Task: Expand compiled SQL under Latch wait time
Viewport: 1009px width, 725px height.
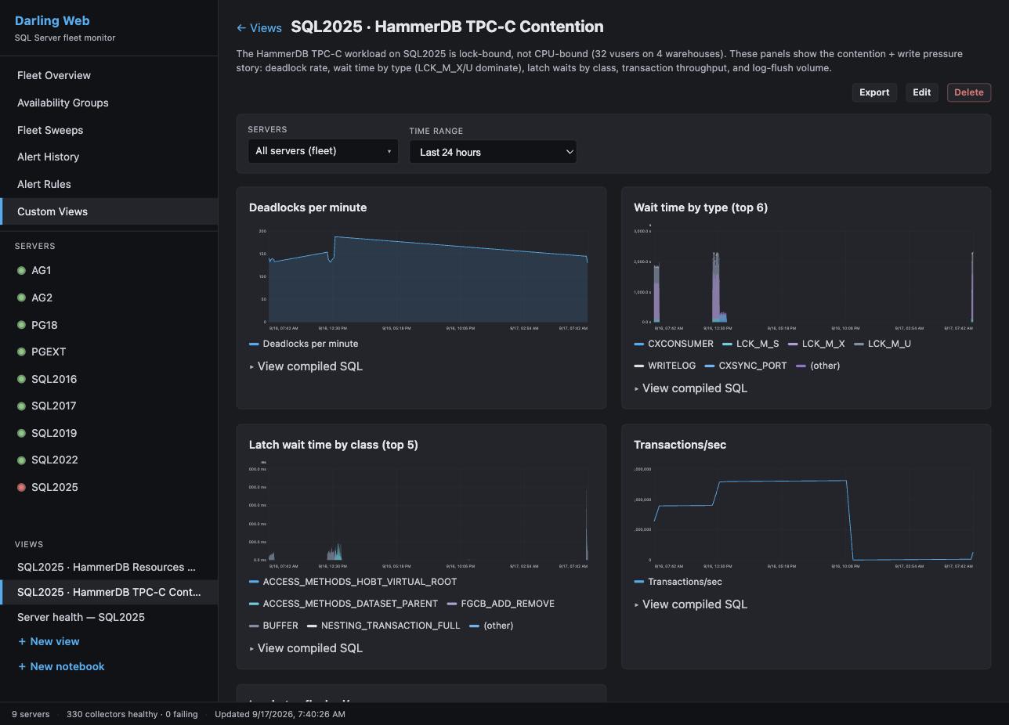Action: 306,648
